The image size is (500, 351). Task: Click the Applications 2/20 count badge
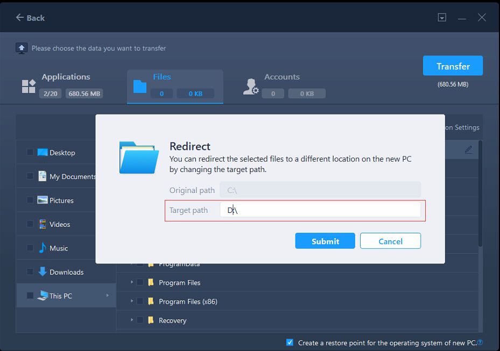[51, 94]
